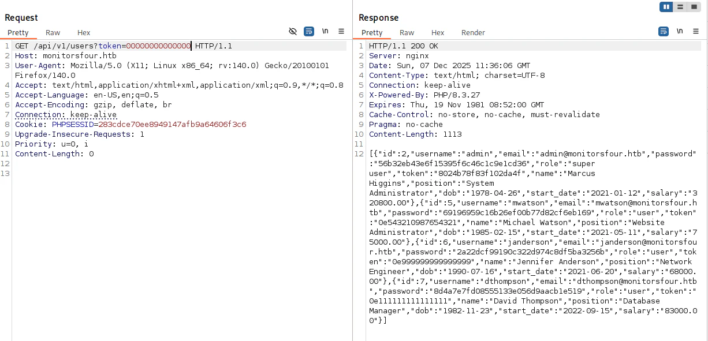Click the Content-Type: text/html response header
The image size is (708, 341).
(457, 75)
